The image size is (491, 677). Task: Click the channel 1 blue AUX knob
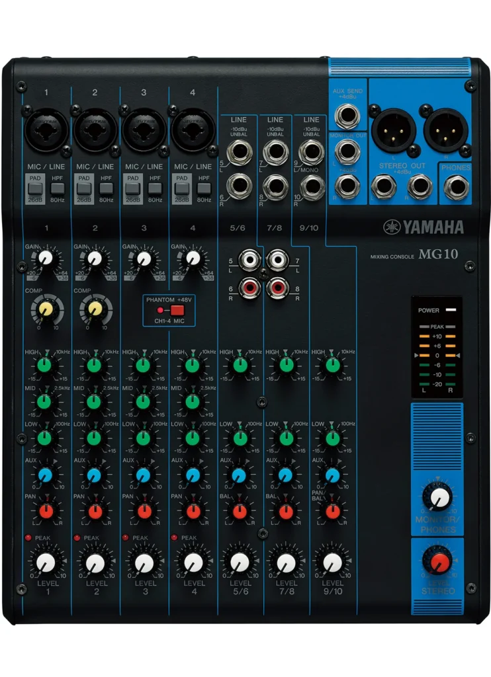click(x=45, y=475)
